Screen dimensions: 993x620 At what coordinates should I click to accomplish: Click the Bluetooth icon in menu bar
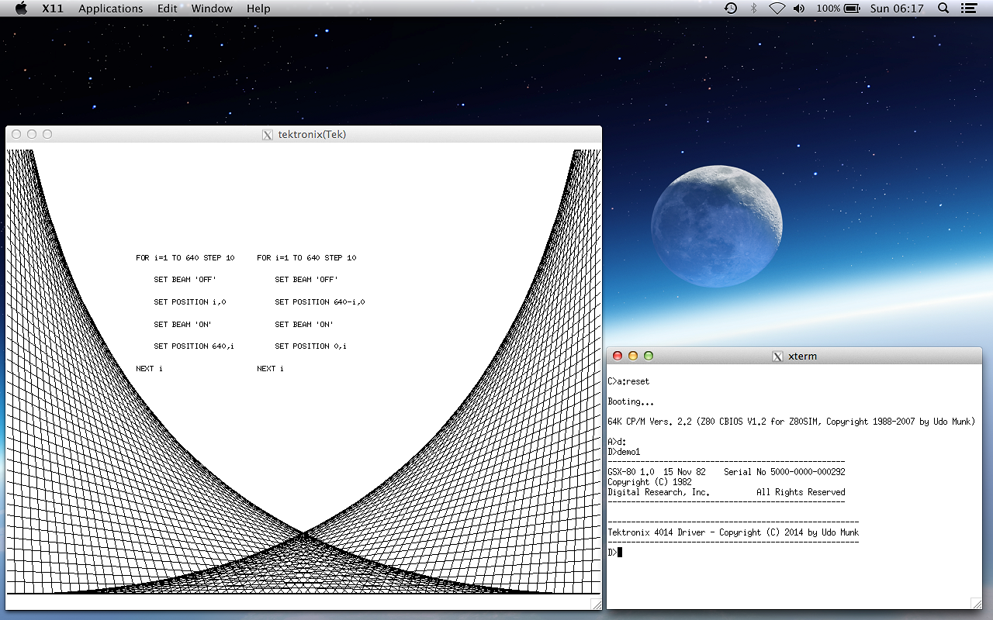pyautogui.click(x=753, y=9)
